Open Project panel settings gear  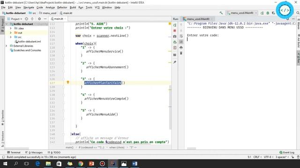[39, 19]
